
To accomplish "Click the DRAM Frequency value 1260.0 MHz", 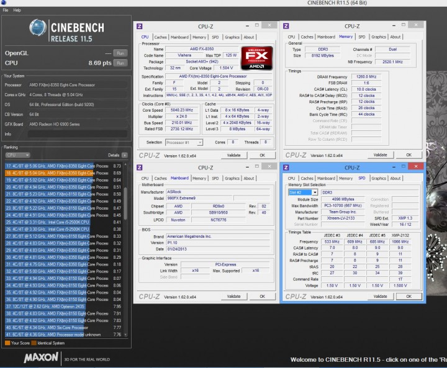I will click(366, 77).
